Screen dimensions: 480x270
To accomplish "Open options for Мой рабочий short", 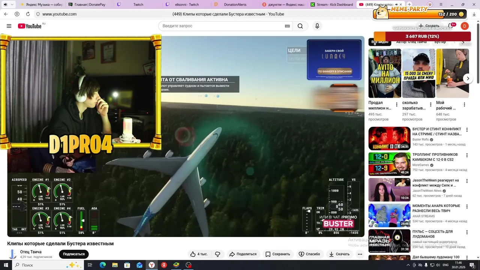I will pyautogui.click(x=464, y=105).
